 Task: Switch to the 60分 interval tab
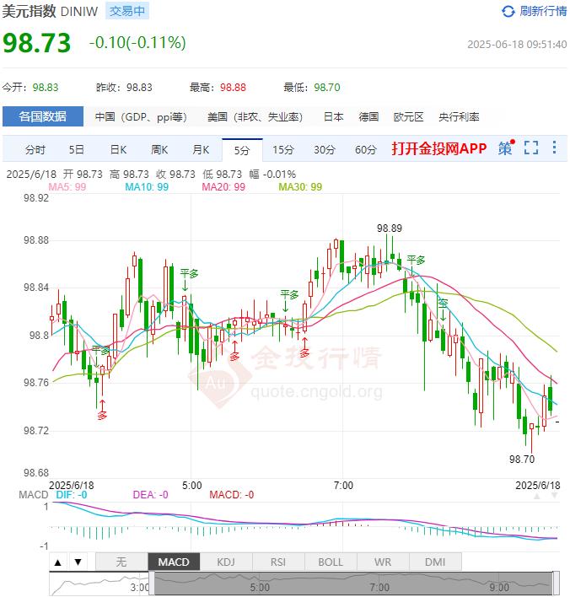pyautogui.click(x=366, y=149)
